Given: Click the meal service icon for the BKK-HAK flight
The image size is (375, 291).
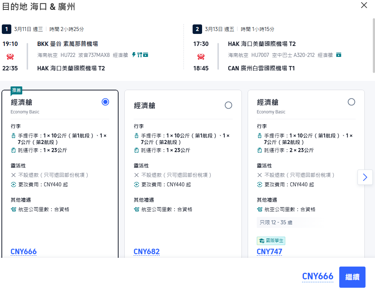Looking at the screenshot, I should (140, 55).
